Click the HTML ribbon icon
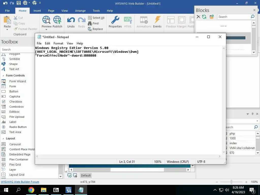The height and width of the screenshot is (195, 260). 128,20
